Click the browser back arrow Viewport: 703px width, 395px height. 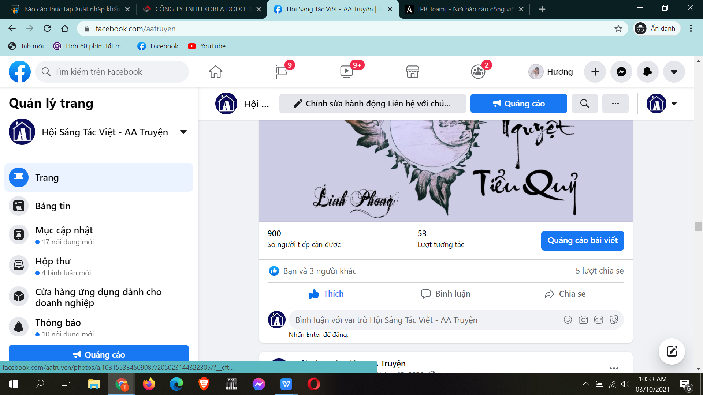click(x=12, y=29)
